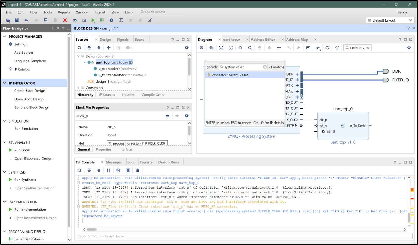
Task: Zoom Fit the block diagram
Action: 221,47
